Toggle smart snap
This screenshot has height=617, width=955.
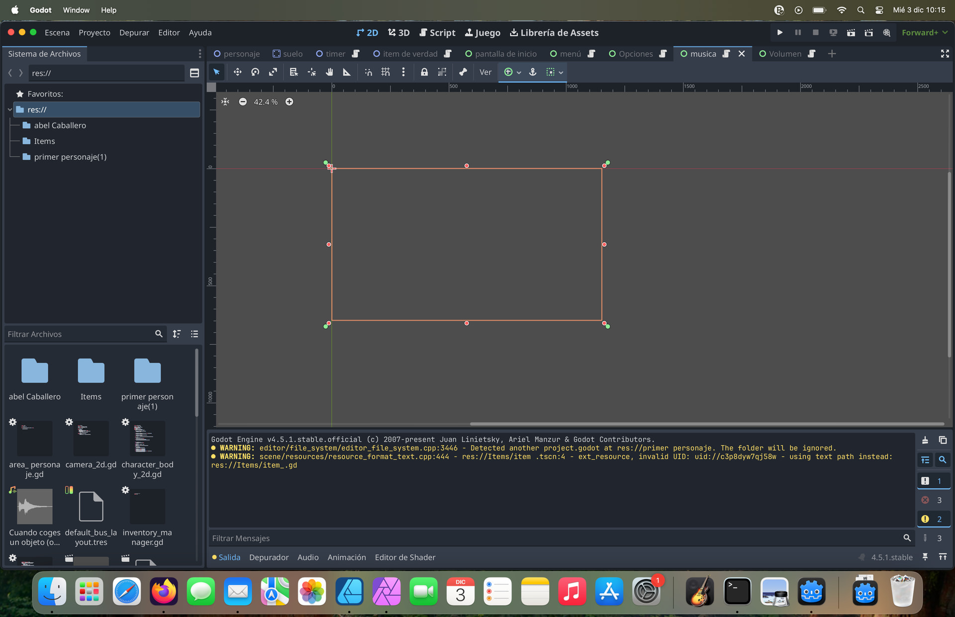coord(368,72)
